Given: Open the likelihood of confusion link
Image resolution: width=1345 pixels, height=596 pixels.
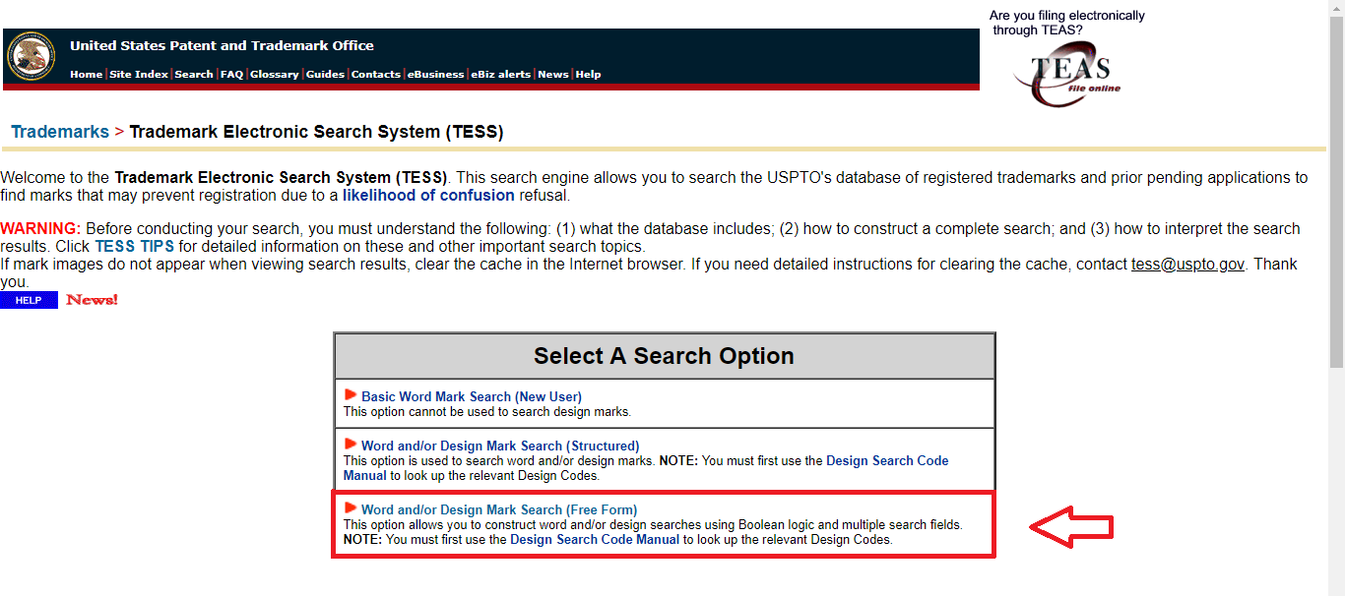Looking at the screenshot, I should point(428,196).
